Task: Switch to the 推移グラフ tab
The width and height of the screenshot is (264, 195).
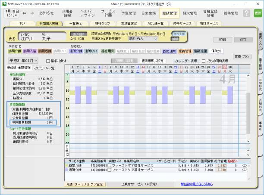Action: click(102, 23)
